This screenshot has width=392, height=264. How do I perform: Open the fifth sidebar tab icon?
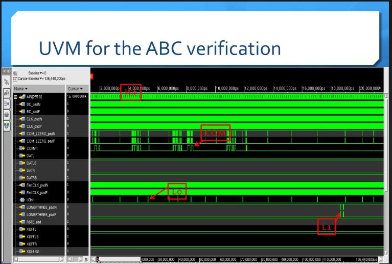point(7,126)
